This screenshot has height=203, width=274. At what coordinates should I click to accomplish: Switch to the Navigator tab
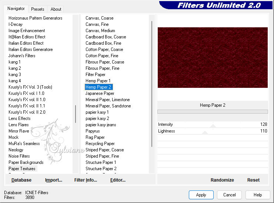[16, 9]
